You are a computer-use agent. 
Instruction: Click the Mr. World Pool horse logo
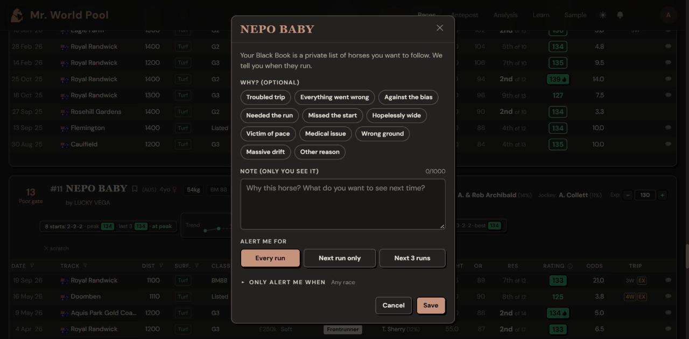[x=17, y=15]
